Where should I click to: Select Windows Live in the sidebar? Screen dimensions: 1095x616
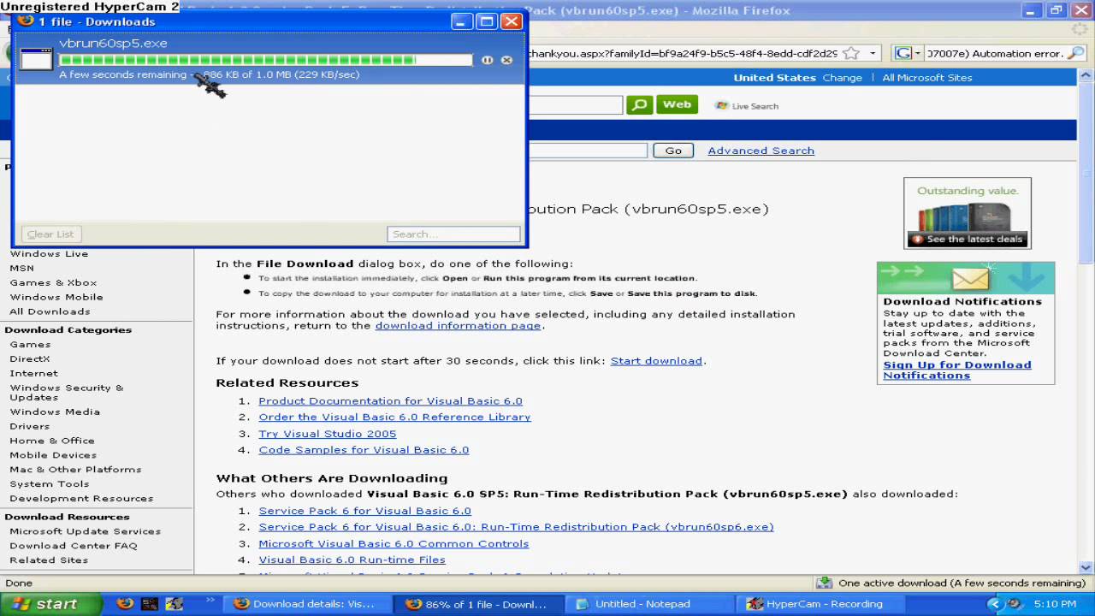pos(49,253)
